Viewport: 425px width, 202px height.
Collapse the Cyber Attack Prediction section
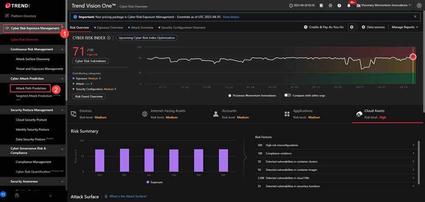pos(62,79)
